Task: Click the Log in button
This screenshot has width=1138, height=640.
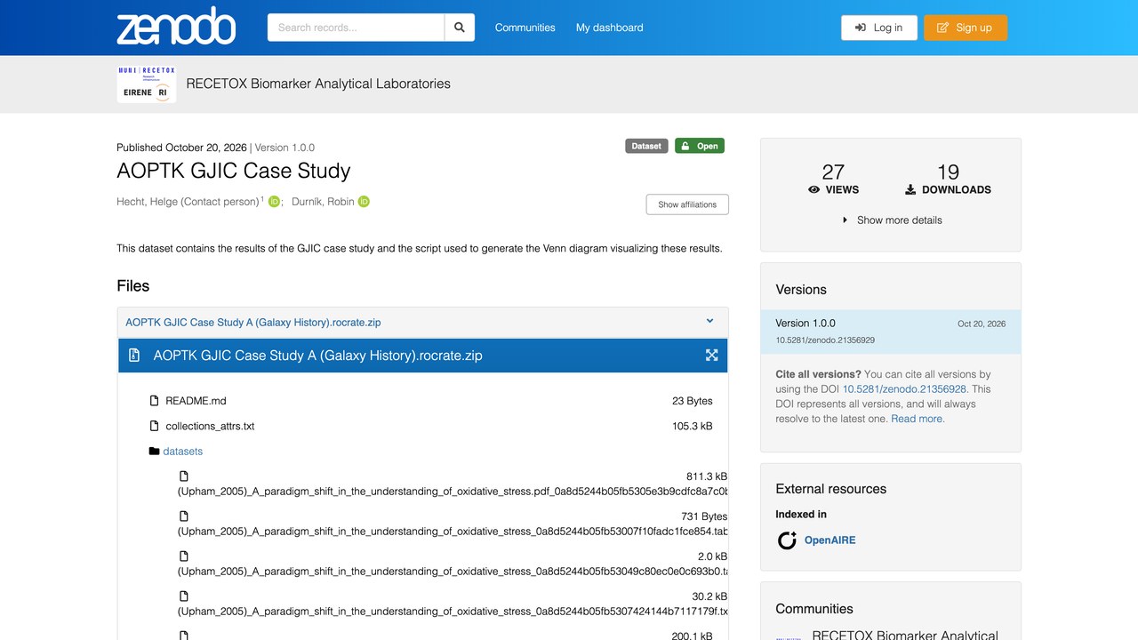Action: click(x=878, y=28)
